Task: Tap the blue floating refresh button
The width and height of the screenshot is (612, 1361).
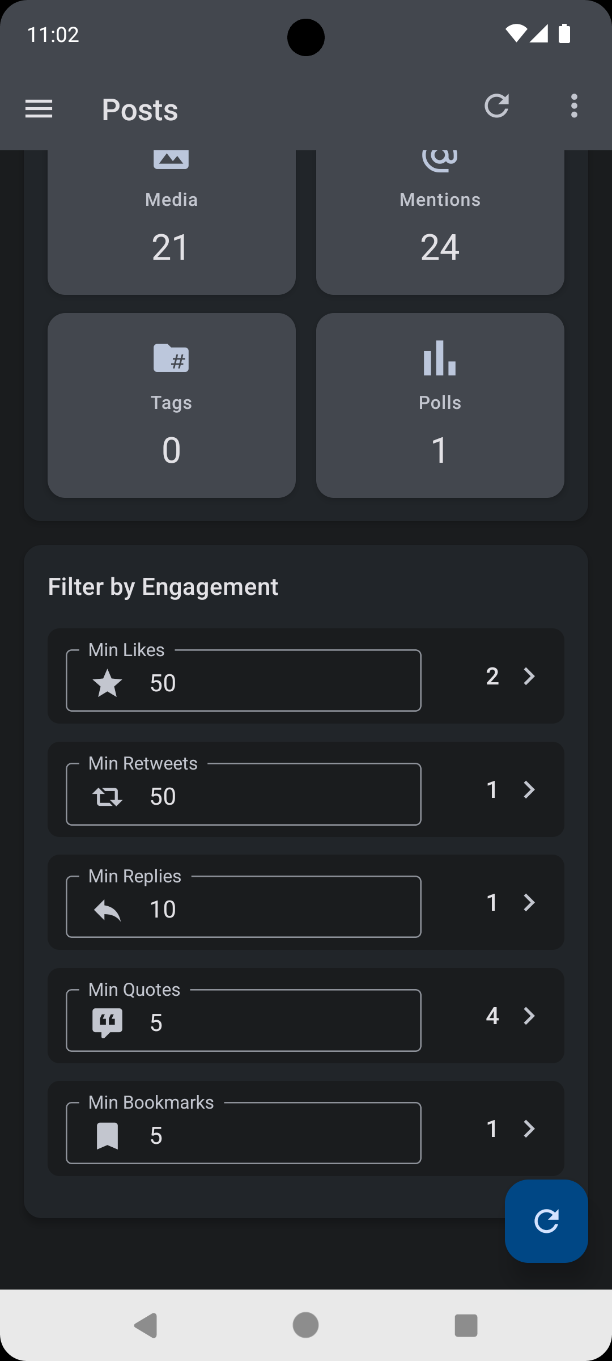Action: 546,1221
